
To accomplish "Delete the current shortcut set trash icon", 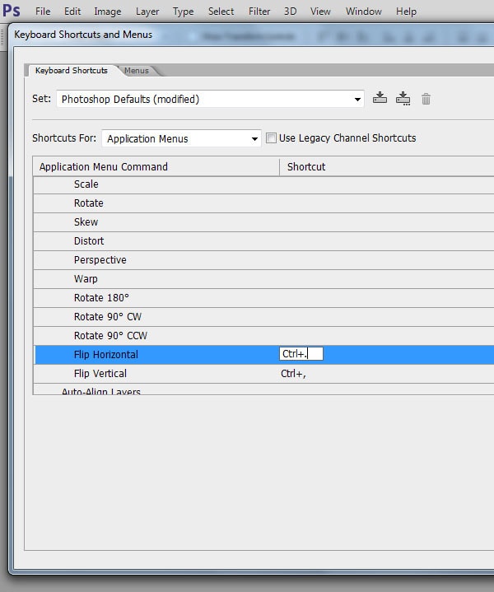I will [426, 99].
